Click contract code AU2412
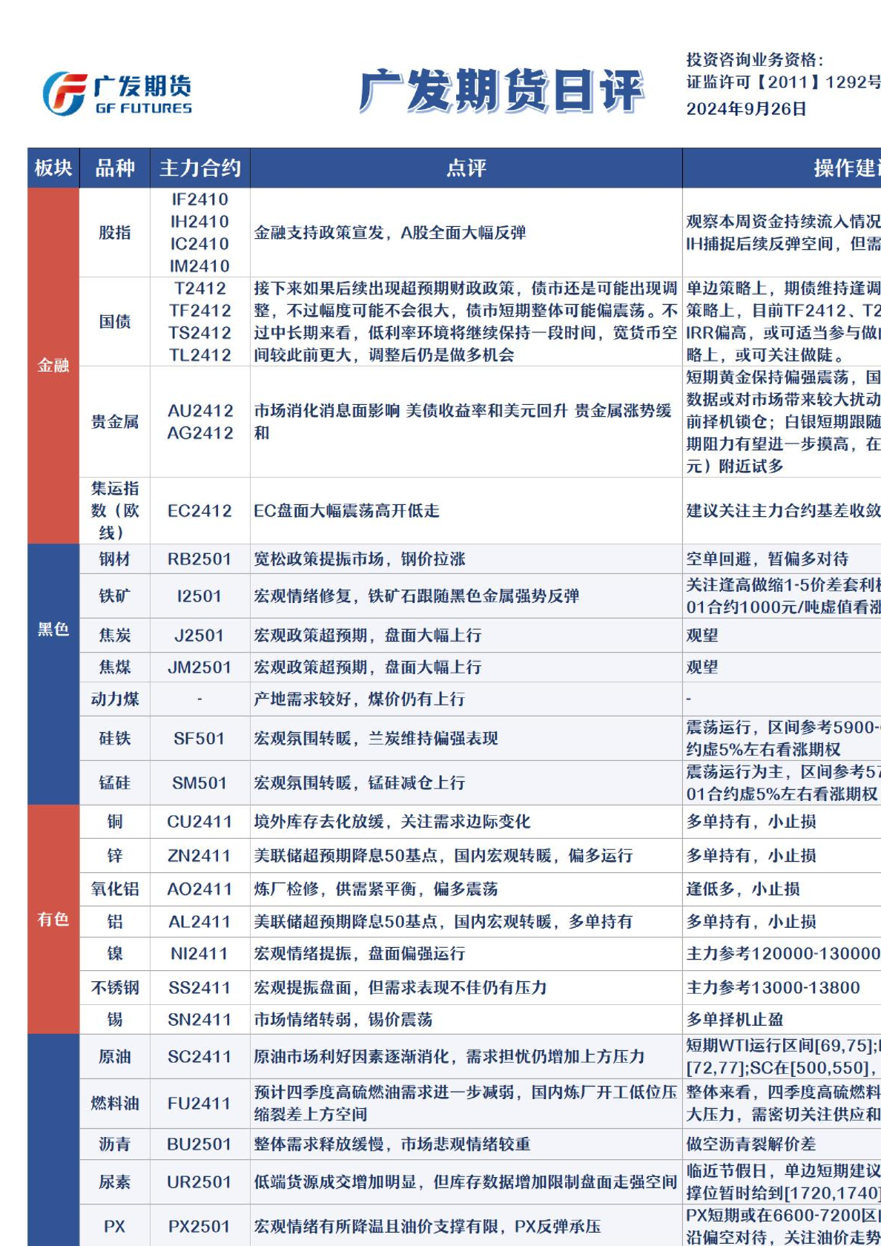This screenshot has width=881, height=1246. [x=200, y=411]
